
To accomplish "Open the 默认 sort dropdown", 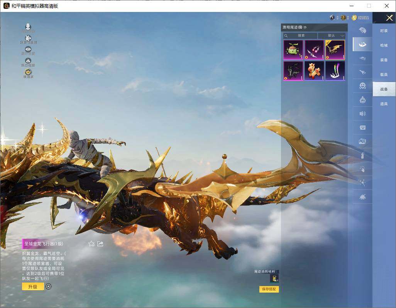I will tap(332, 35).
